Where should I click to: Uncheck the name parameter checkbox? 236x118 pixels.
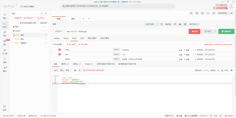point(60,50)
